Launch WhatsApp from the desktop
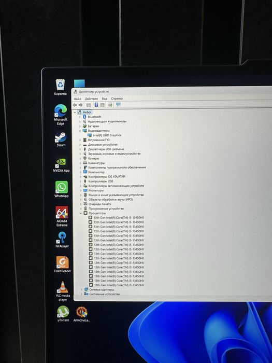Viewport: 272px width, 363px height. (x=62, y=189)
